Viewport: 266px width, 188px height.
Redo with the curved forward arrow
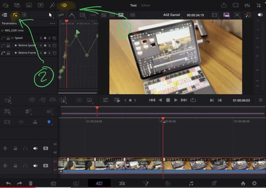19,183
